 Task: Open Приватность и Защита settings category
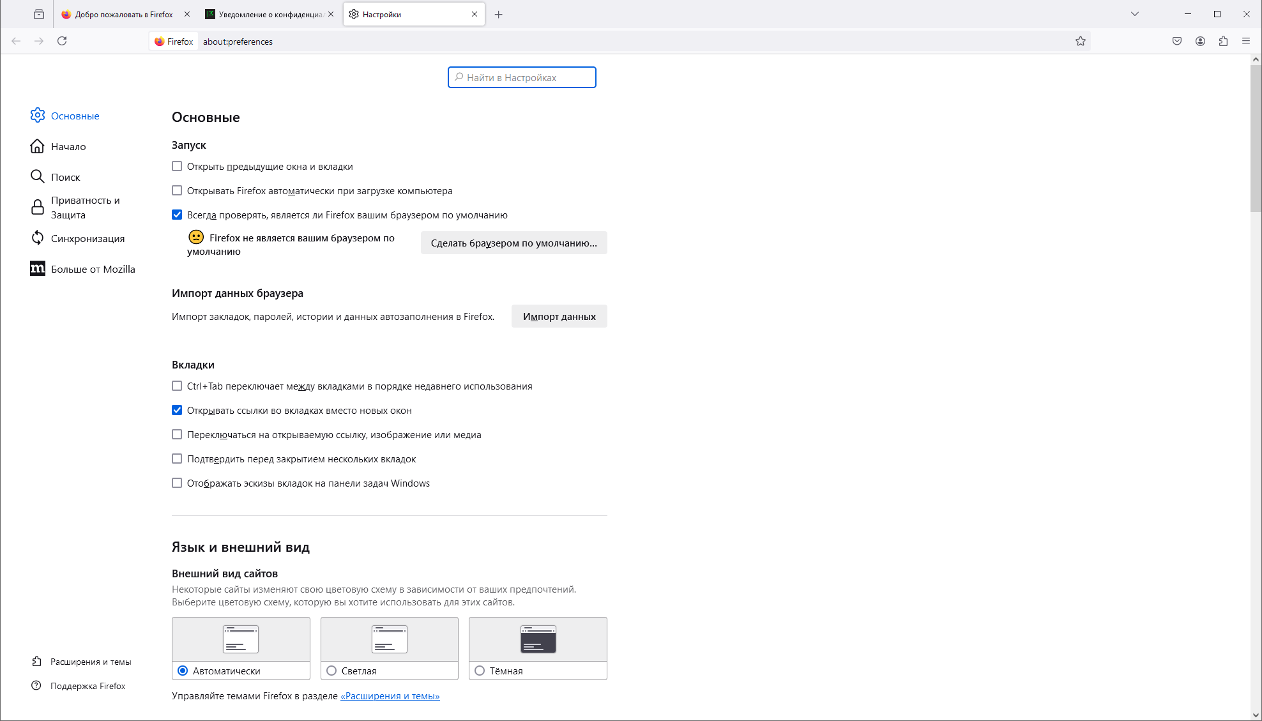click(x=86, y=208)
